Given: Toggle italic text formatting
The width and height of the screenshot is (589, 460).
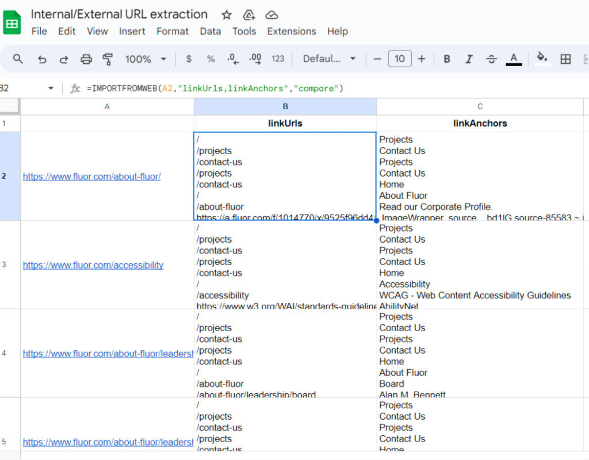Looking at the screenshot, I should pos(469,59).
